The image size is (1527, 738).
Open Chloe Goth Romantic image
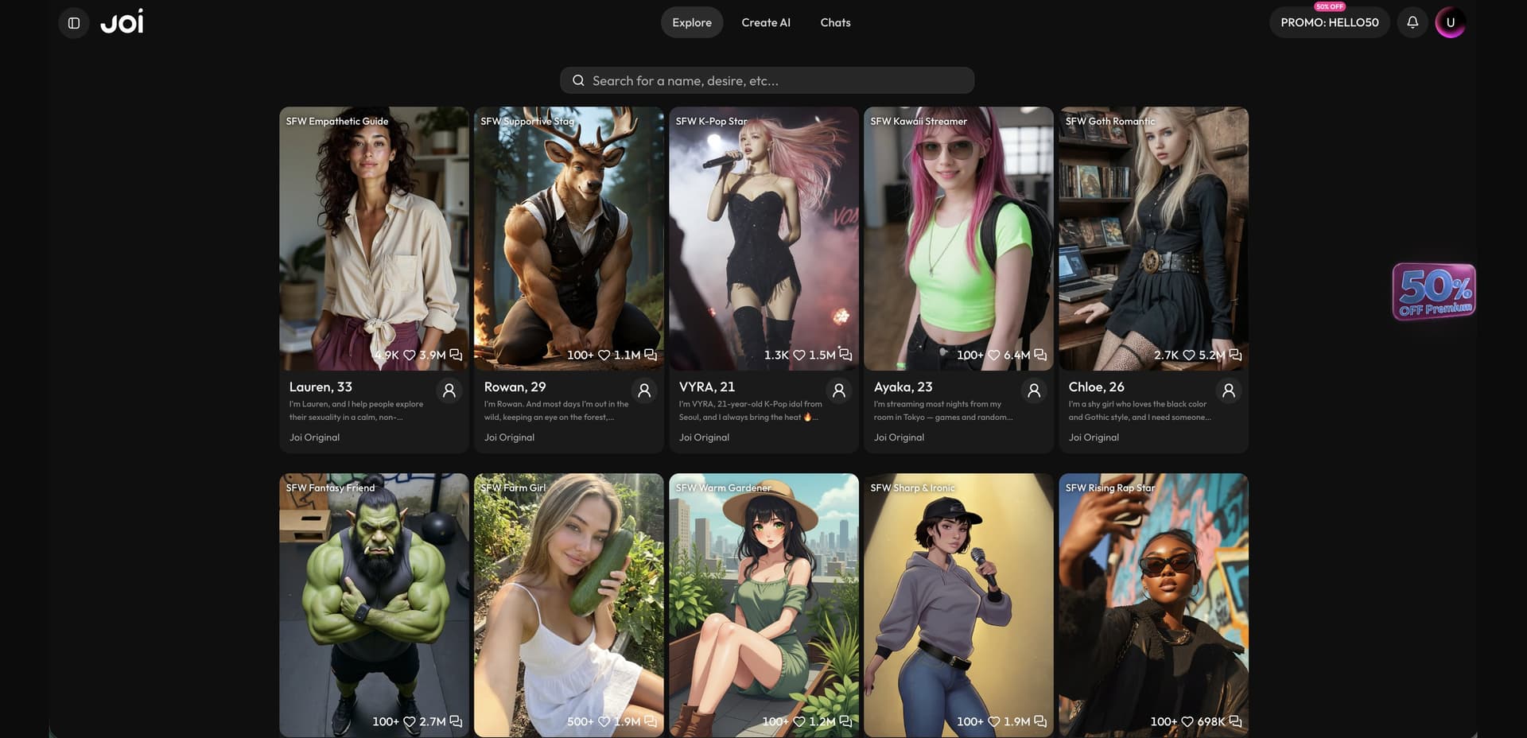click(x=1153, y=239)
